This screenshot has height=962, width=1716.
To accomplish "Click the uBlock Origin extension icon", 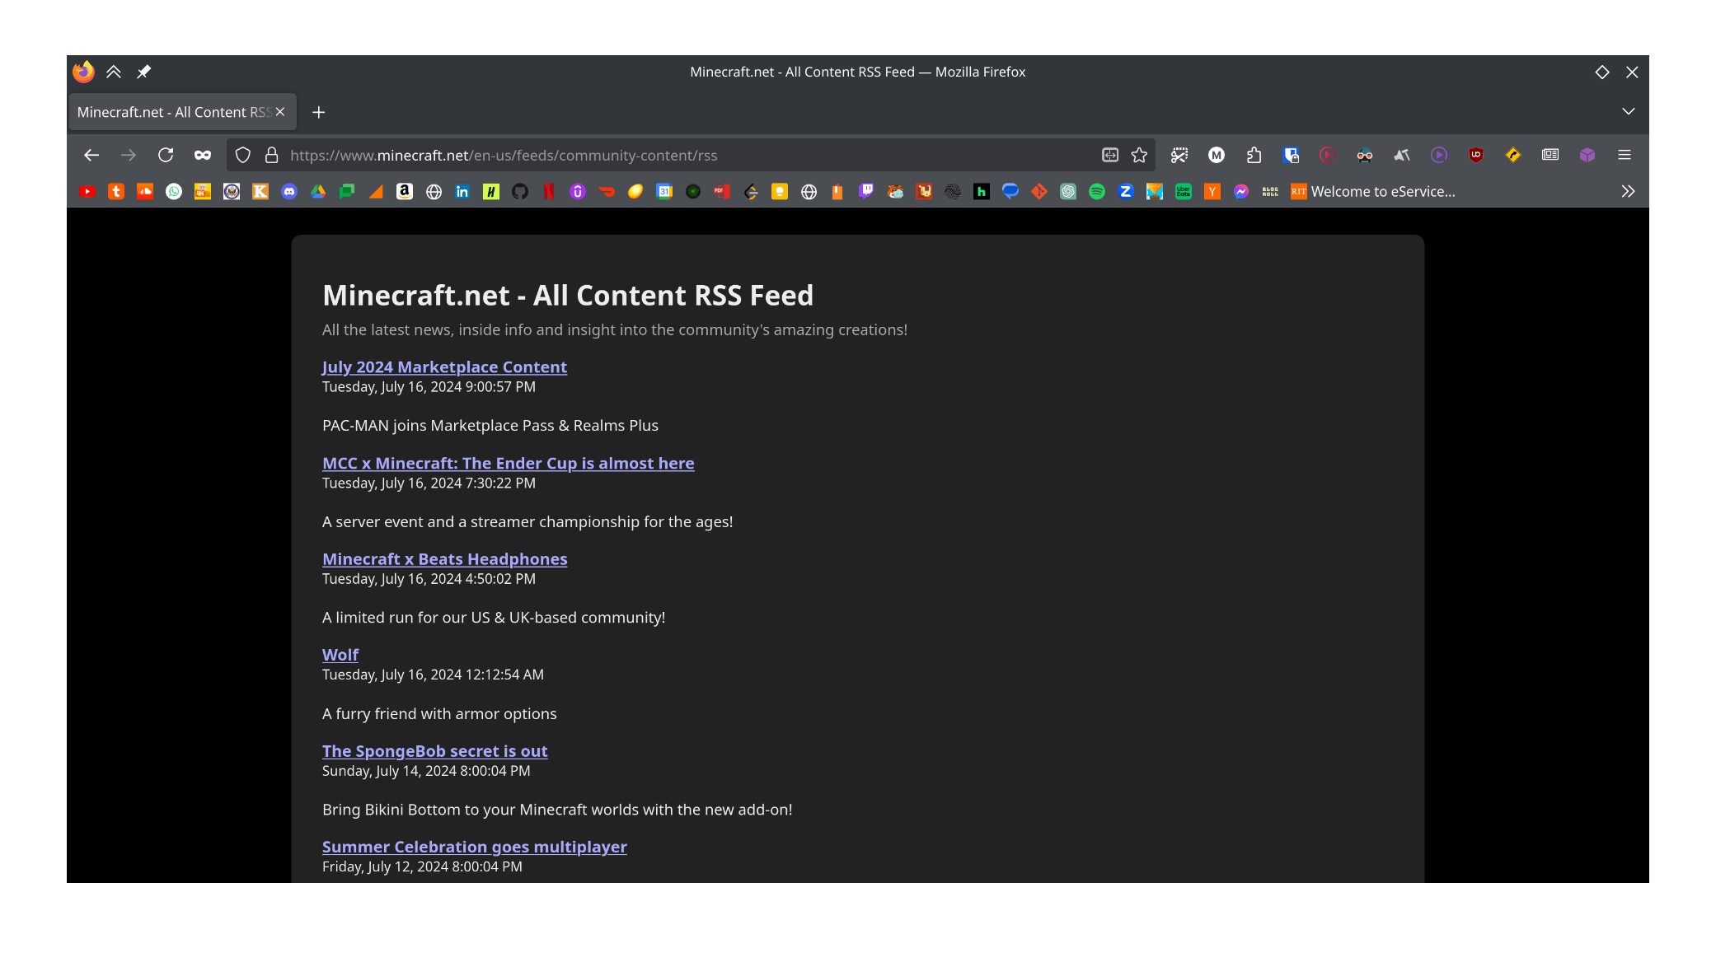I will point(1476,155).
